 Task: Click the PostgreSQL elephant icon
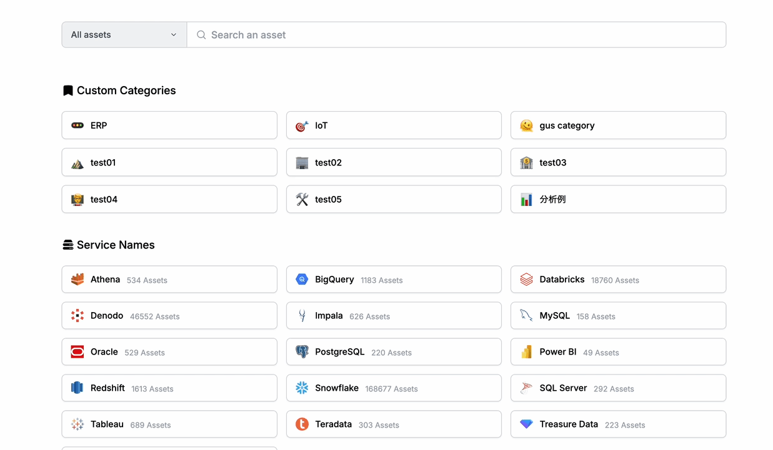(302, 352)
